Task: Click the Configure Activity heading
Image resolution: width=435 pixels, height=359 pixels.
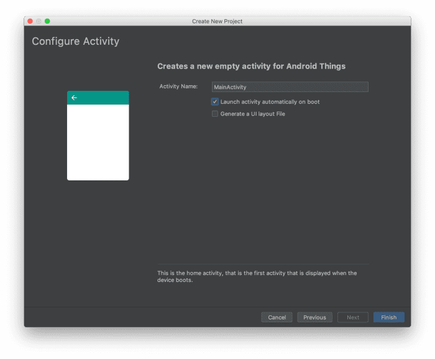Action: (75, 42)
